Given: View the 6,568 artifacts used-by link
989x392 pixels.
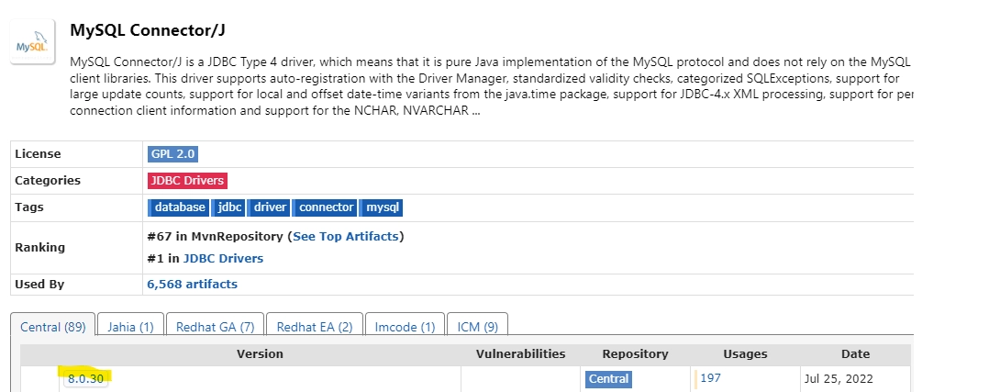Looking at the screenshot, I should tap(192, 285).
